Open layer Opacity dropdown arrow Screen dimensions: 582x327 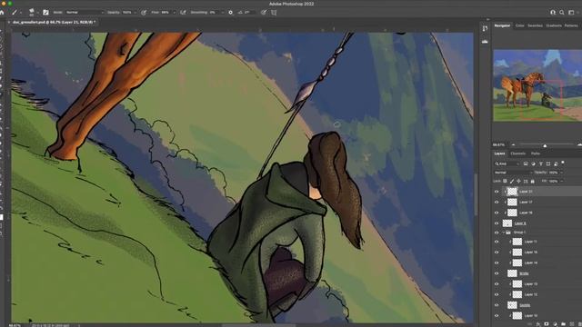coord(561,173)
